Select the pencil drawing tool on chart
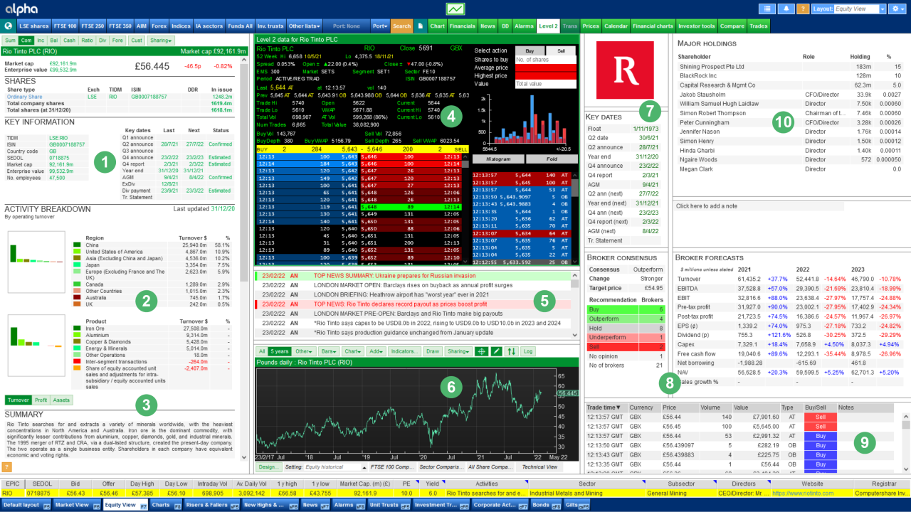 click(496, 351)
